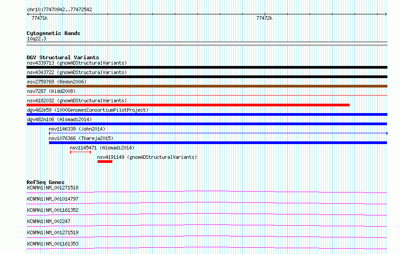Click the black bar under nsv4343722
Viewport: 400px width, 254px height.
(x=207, y=77)
